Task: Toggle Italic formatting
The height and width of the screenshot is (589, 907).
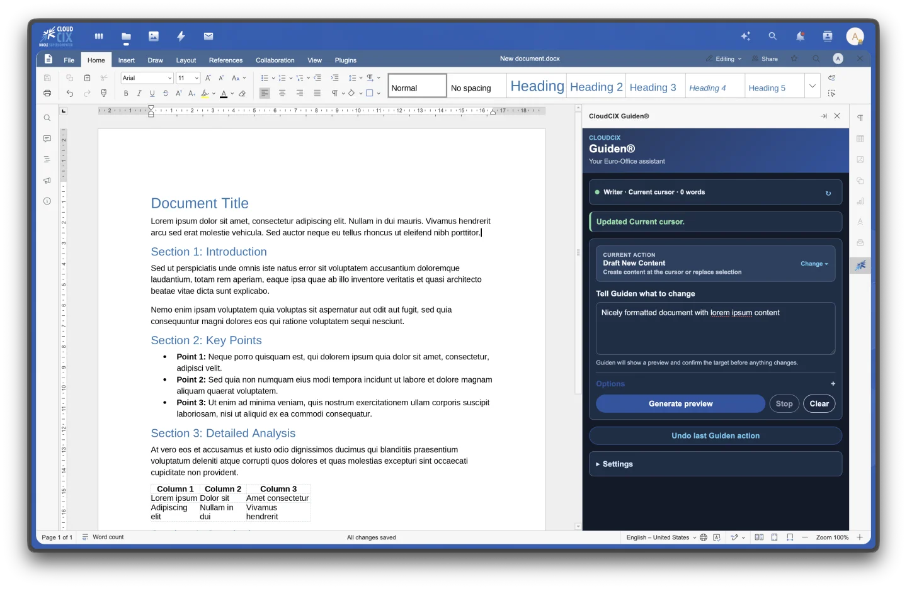Action: [x=139, y=93]
